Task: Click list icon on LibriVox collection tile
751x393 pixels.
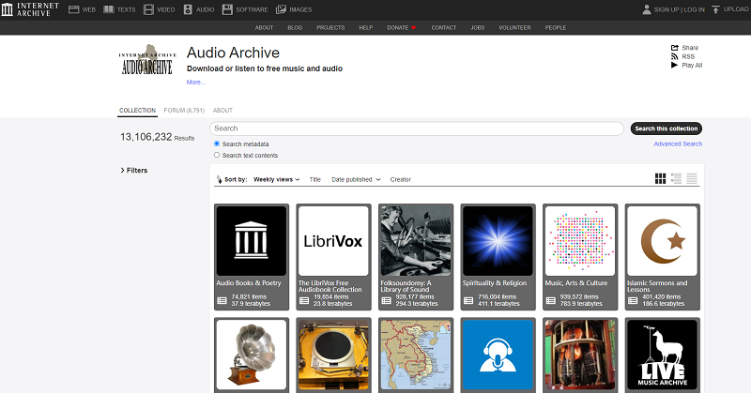Action: pyautogui.click(x=304, y=301)
